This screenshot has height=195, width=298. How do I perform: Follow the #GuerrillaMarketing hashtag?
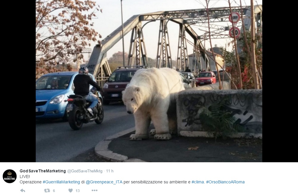pyautogui.click(x=61, y=182)
